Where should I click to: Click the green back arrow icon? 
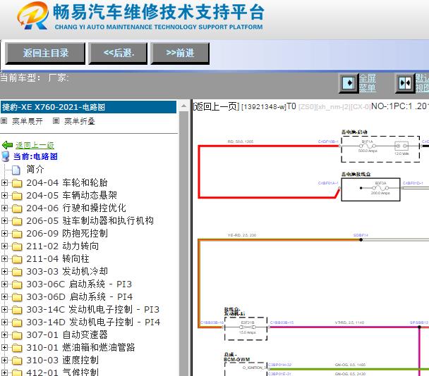point(7,145)
